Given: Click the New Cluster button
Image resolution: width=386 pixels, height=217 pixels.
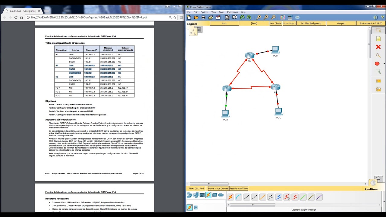Looking at the screenshot, I should tap(276, 23).
